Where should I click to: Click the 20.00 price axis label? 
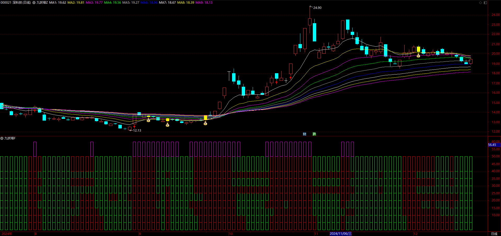click(496, 54)
